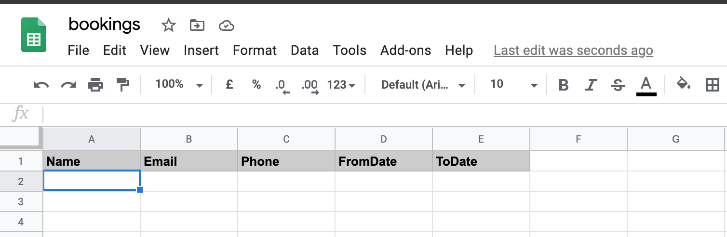The width and height of the screenshot is (727, 237).
Task: Open the borders tool
Action: click(712, 85)
